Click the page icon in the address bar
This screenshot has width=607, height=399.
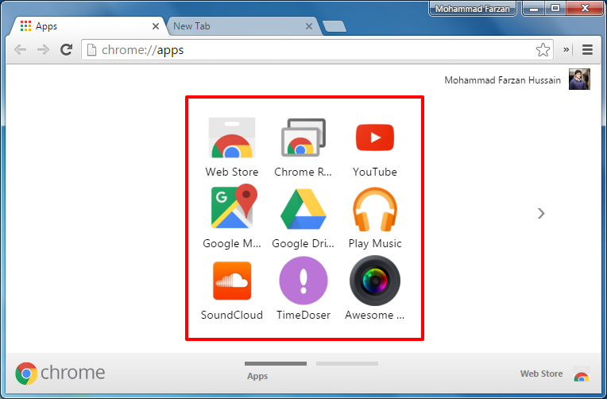(x=91, y=49)
